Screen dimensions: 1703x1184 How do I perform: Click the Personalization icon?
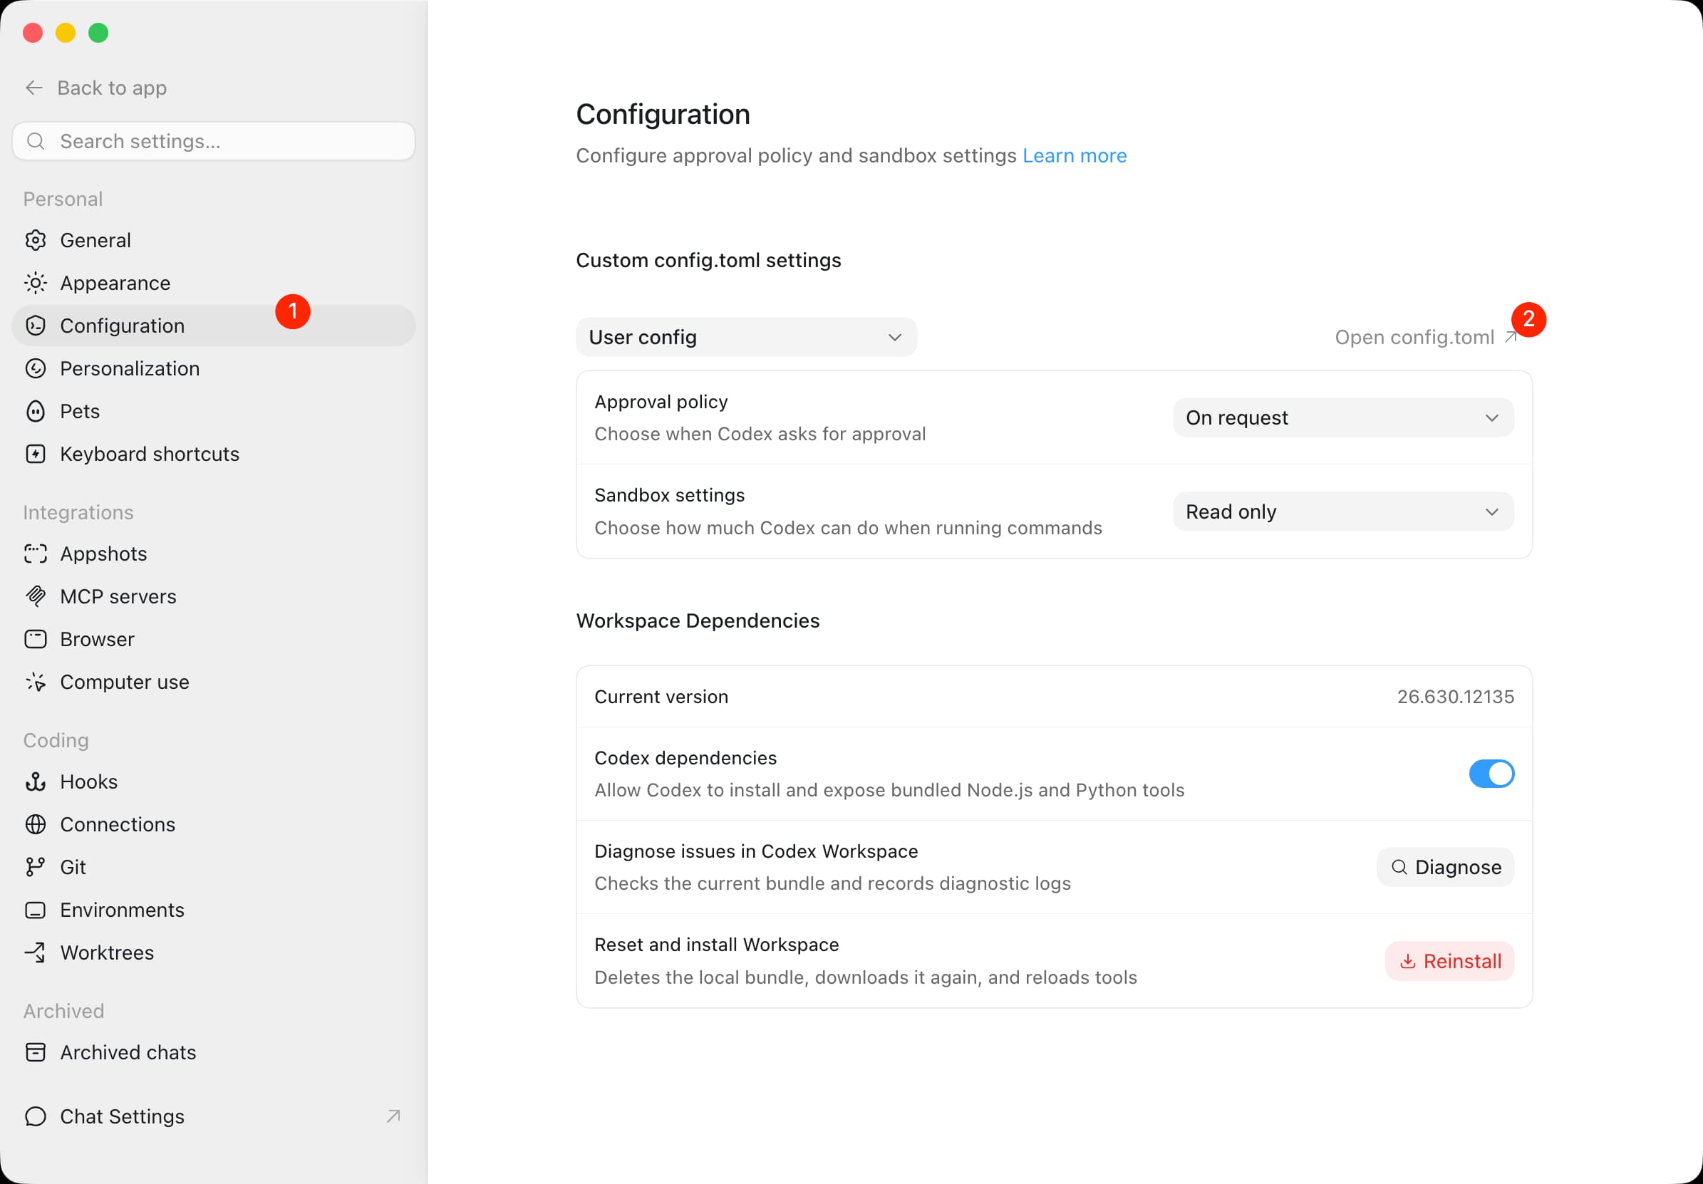click(x=36, y=368)
